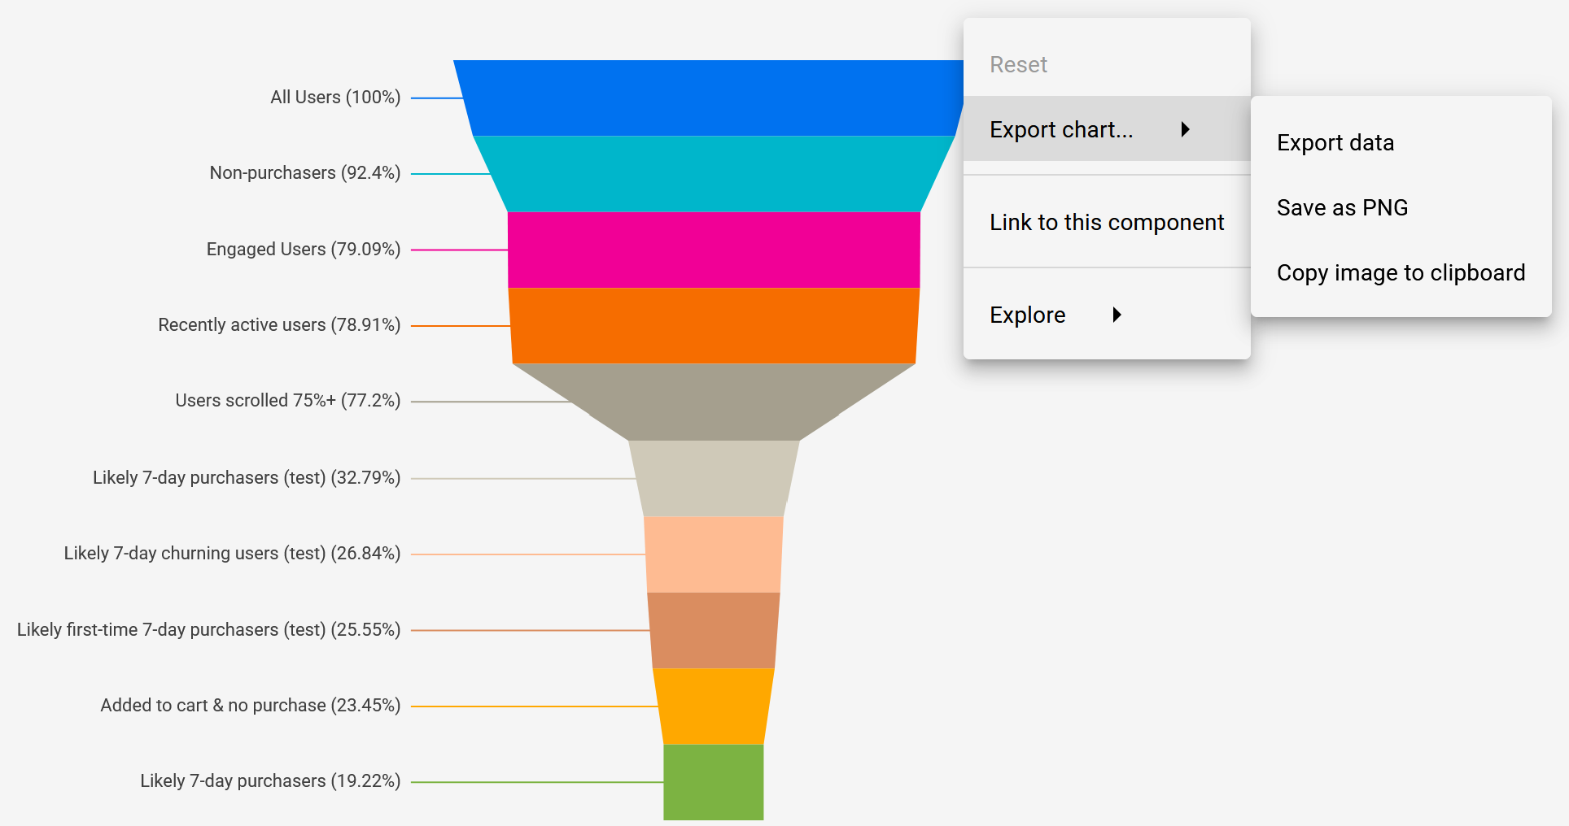Click the 'Non-purchasers (92.4%)' label

pos(305,173)
